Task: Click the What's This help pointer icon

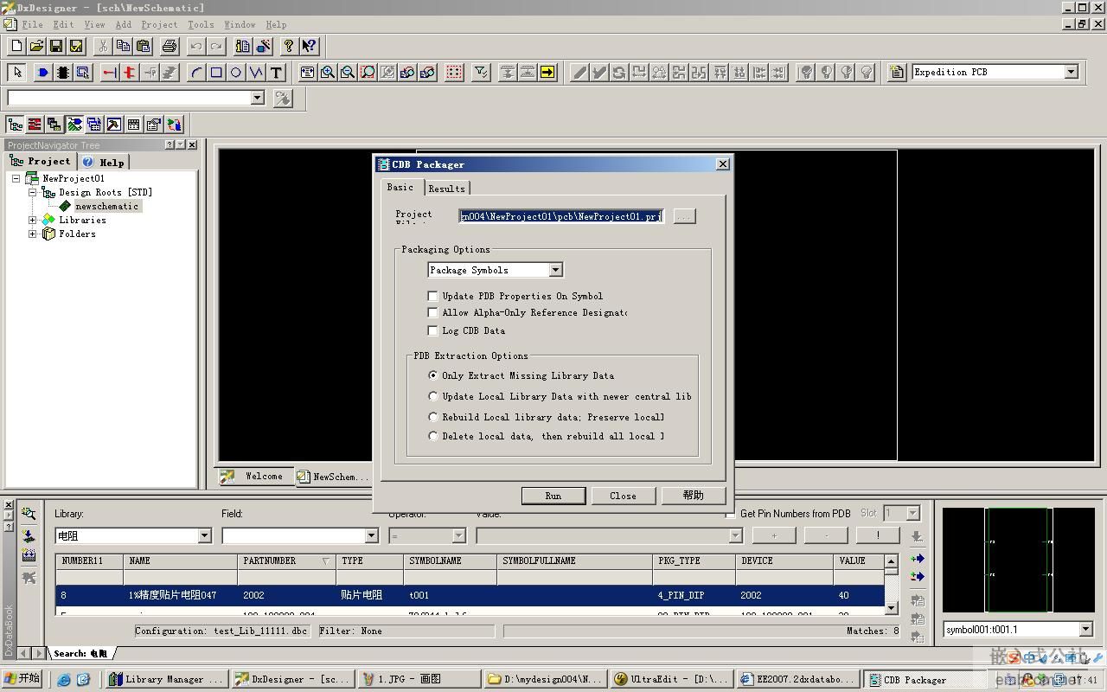Action: pyautogui.click(x=309, y=46)
